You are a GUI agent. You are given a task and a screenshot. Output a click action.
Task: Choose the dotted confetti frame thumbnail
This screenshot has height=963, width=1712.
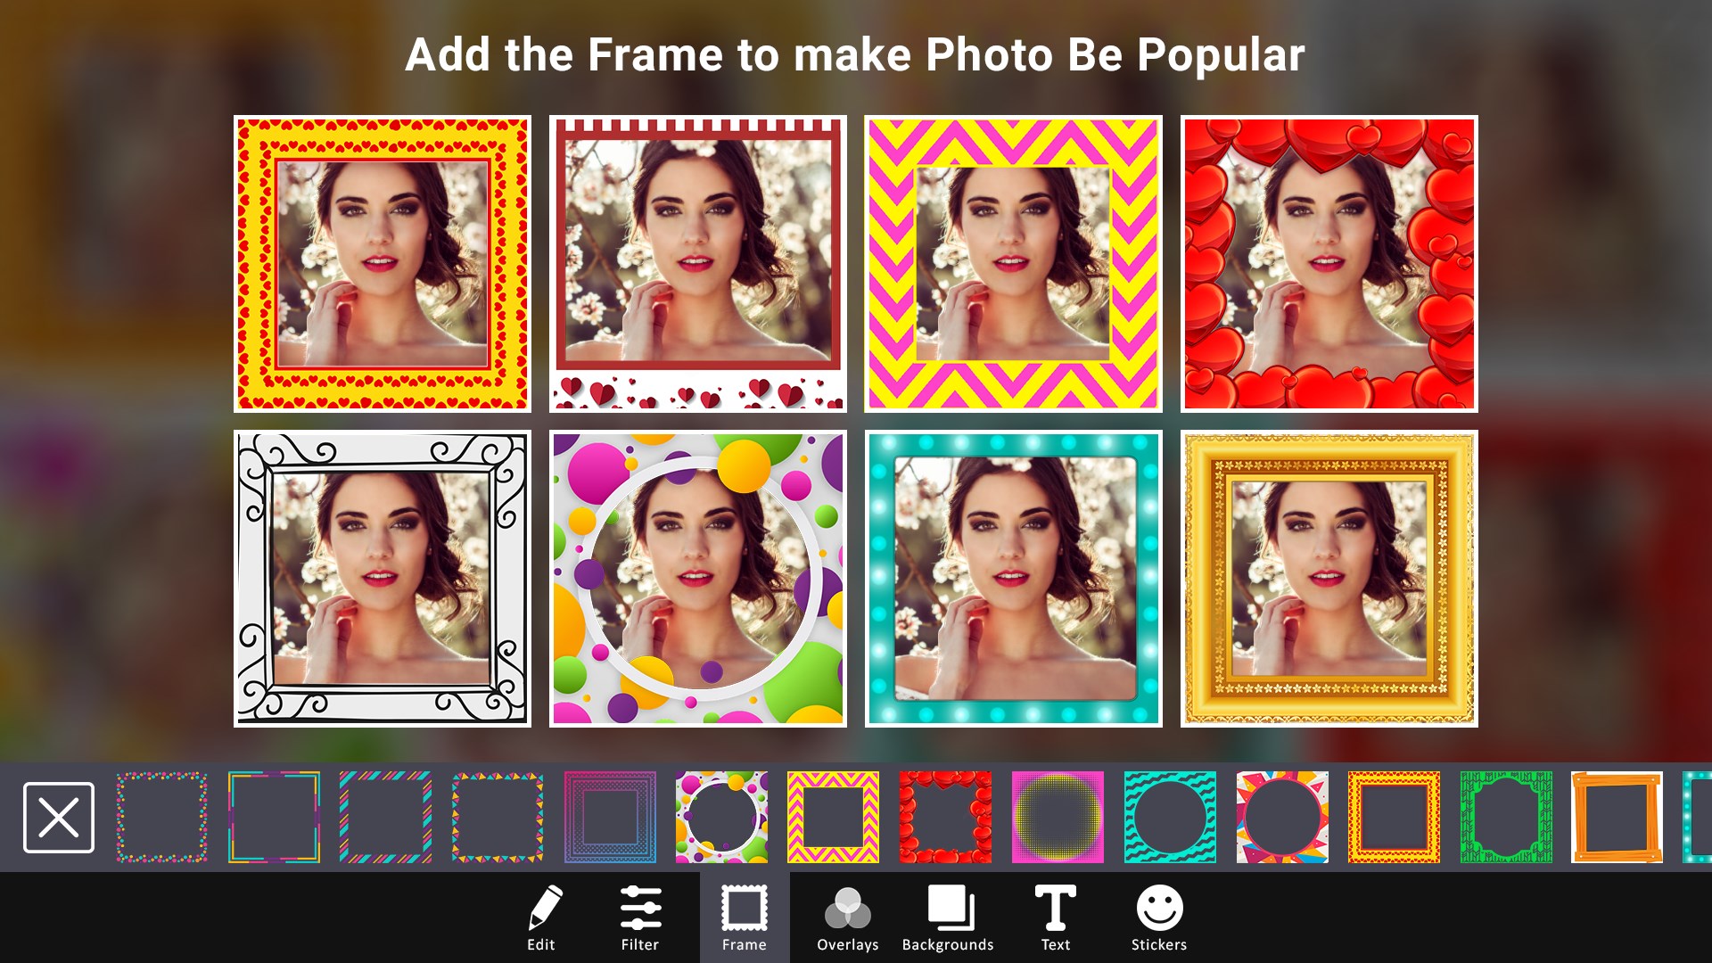pos(161,818)
